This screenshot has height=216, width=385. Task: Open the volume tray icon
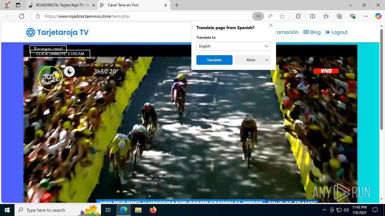(346, 210)
